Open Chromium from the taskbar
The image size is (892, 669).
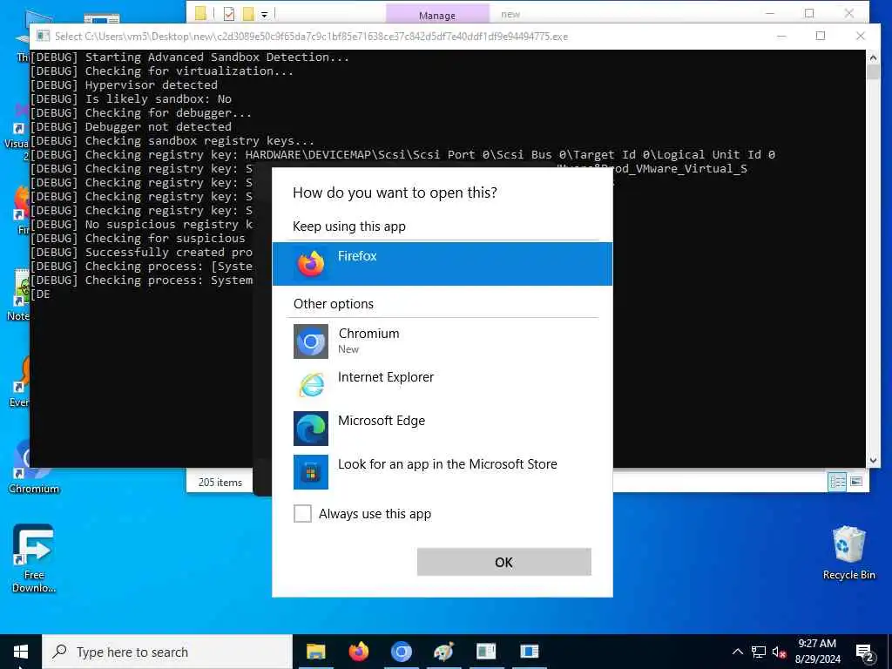(x=401, y=652)
